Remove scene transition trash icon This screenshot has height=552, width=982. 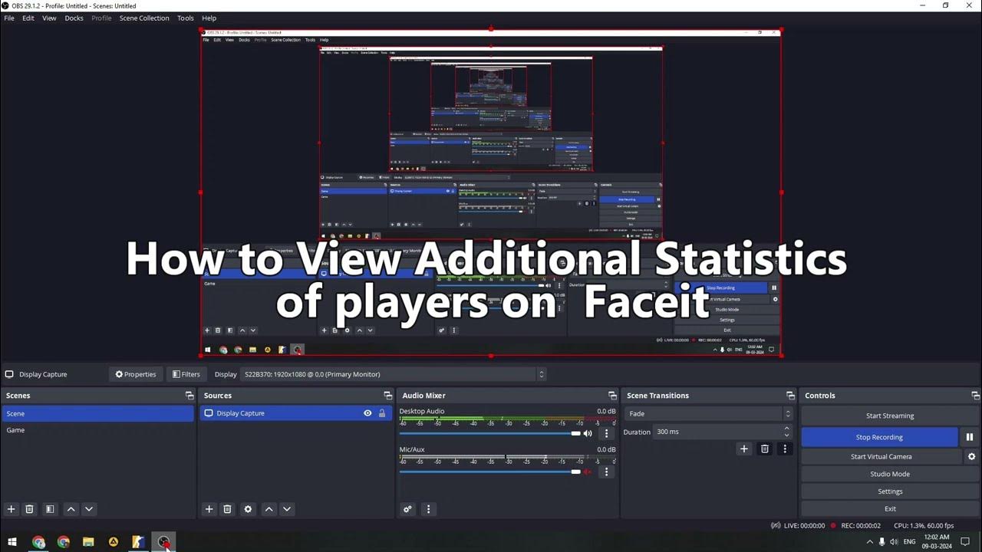pyautogui.click(x=765, y=449)
